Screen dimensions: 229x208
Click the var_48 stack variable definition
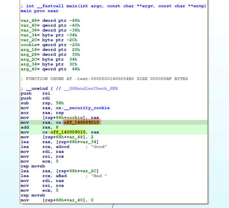pyautogui.click(x=27, y=20)
